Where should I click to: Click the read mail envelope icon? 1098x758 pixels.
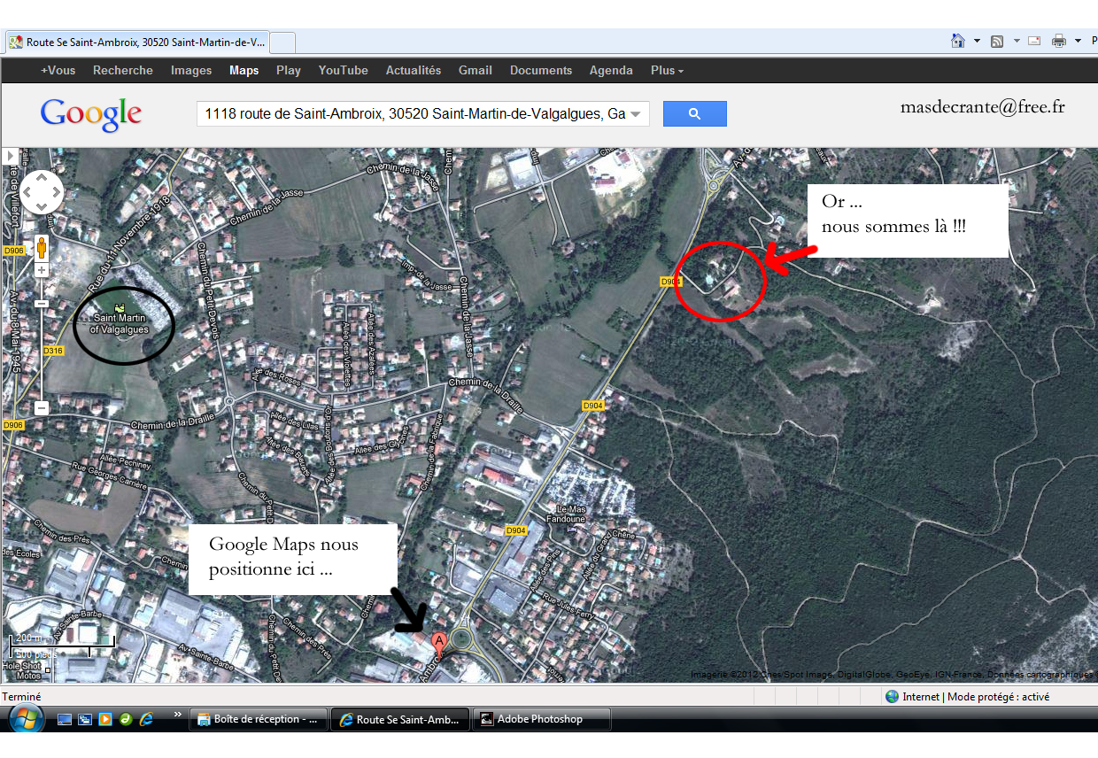click(x=1033, y=41)
